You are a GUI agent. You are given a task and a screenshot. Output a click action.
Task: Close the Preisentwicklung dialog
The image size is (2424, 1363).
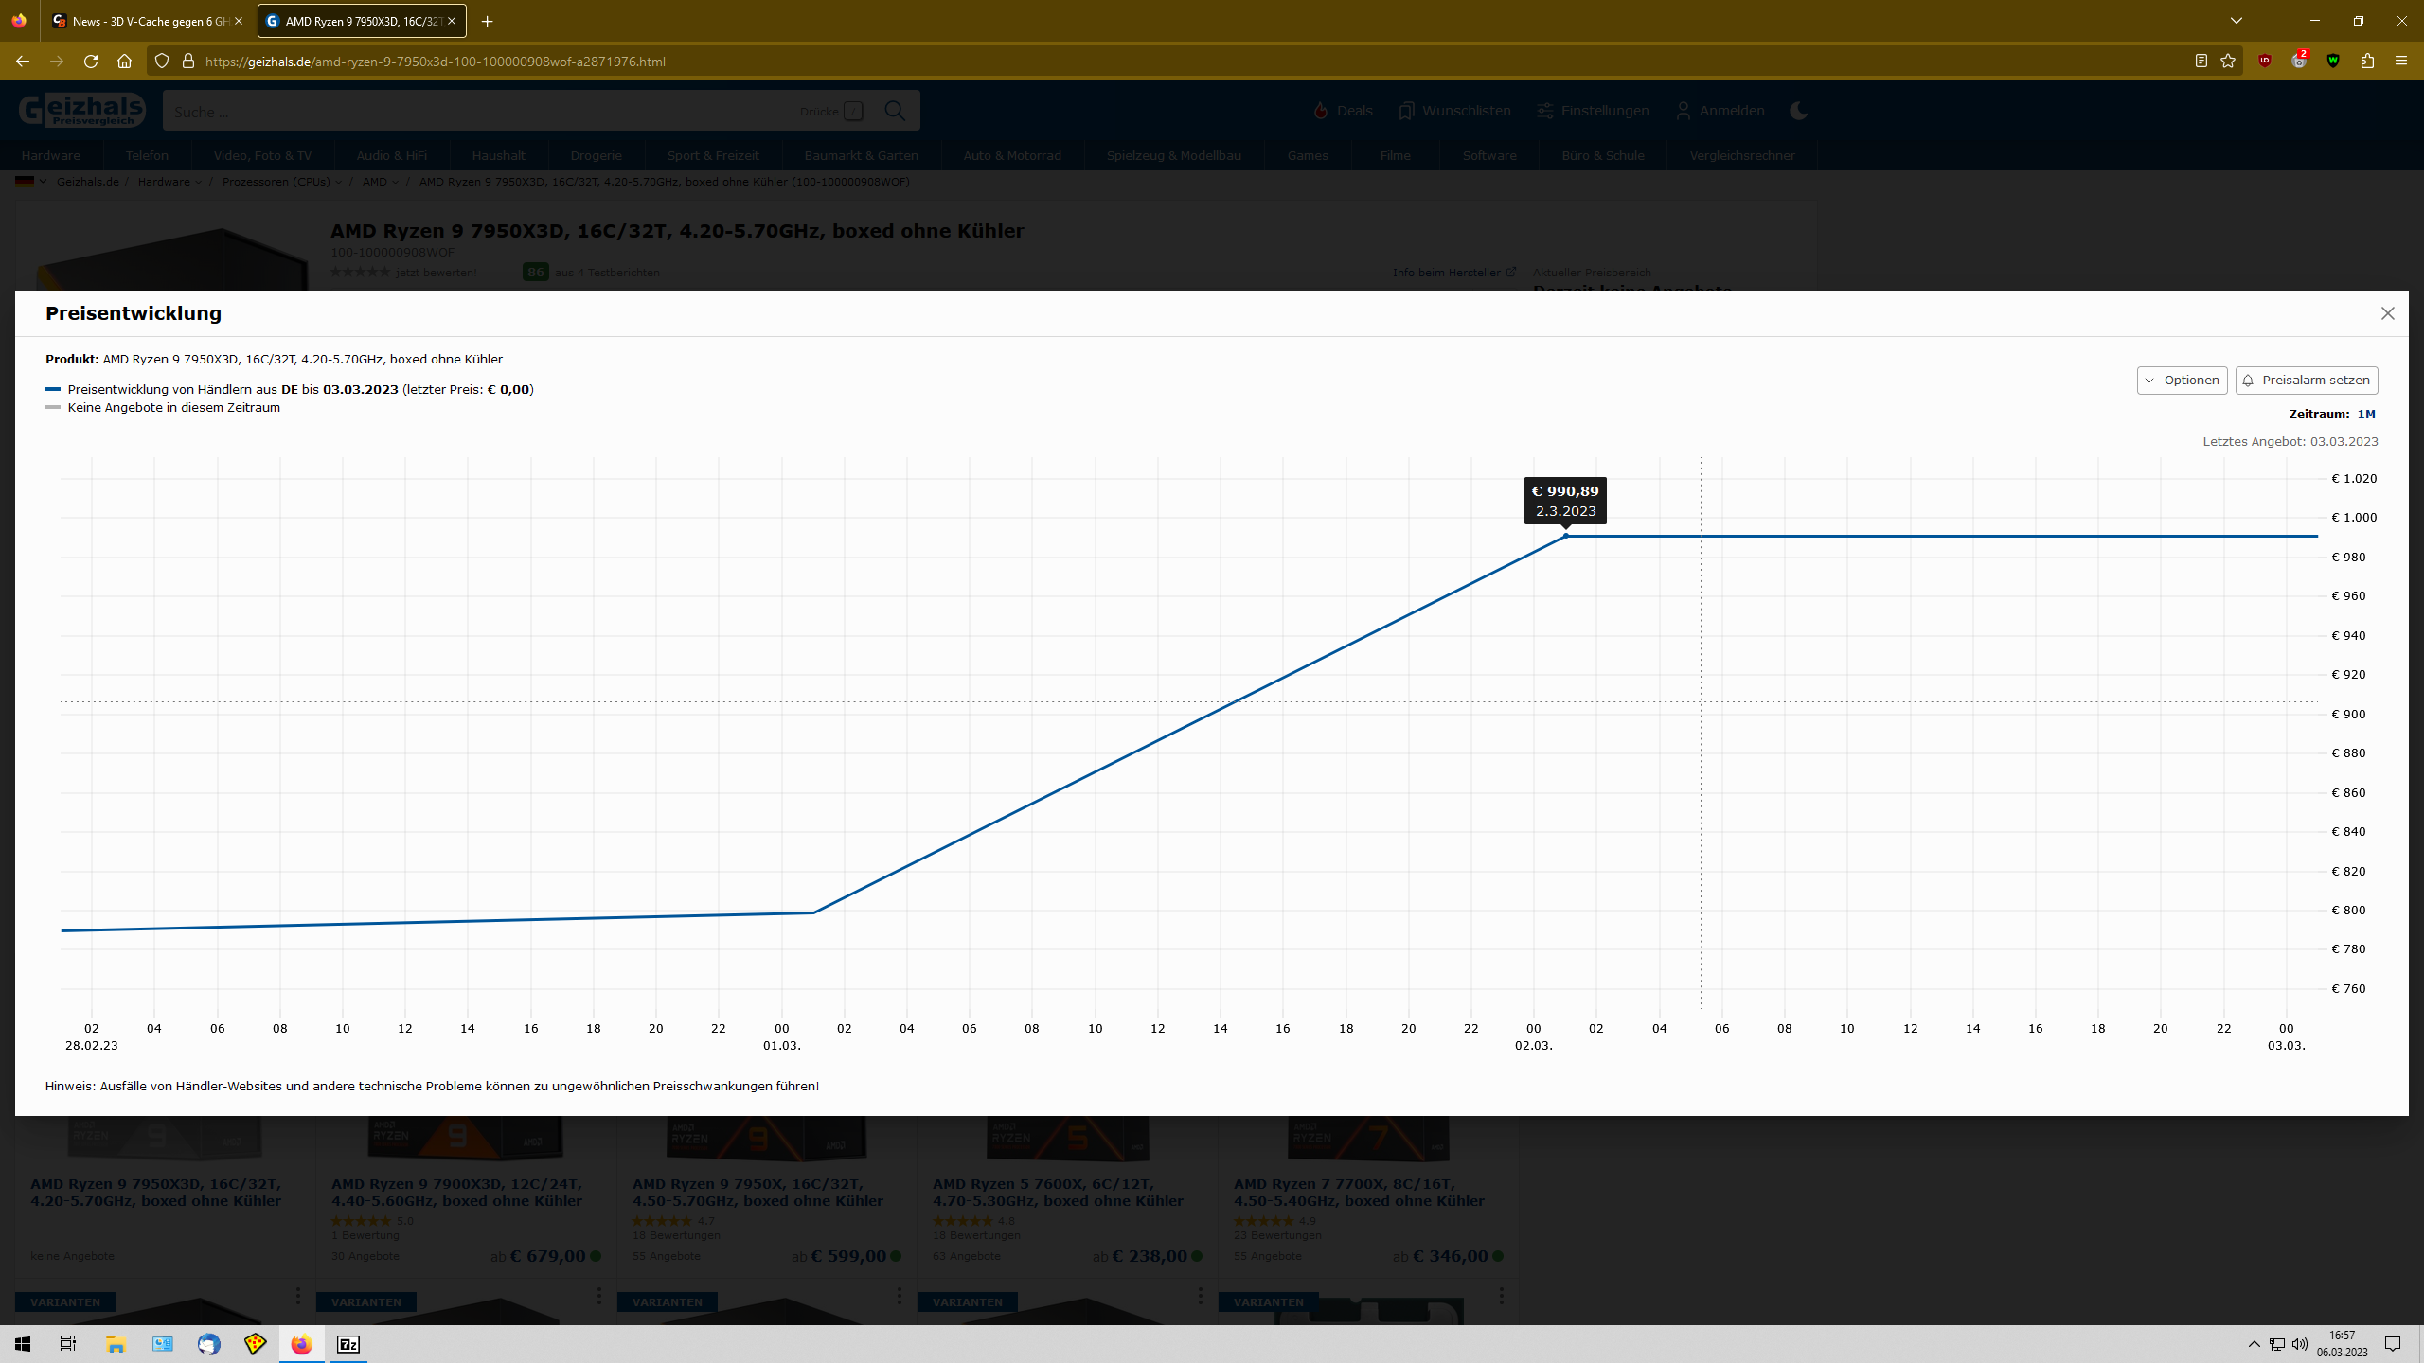[2387, 313]
